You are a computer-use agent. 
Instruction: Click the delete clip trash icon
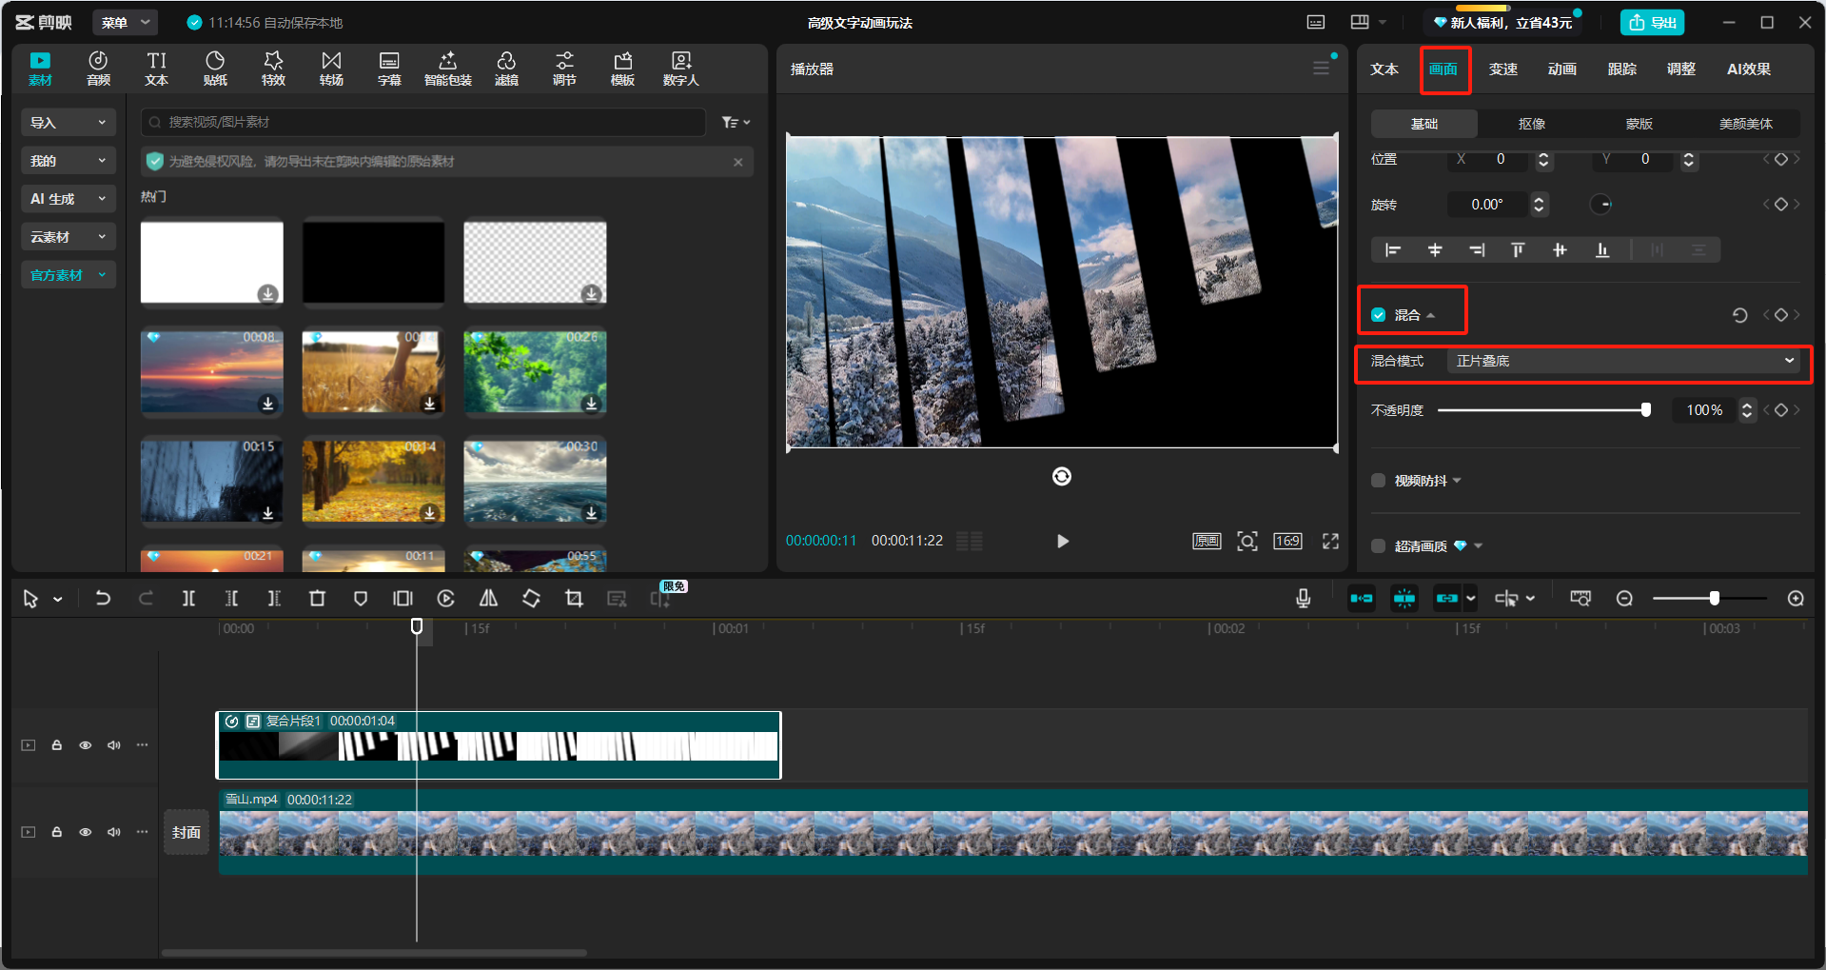pos(317,599)
